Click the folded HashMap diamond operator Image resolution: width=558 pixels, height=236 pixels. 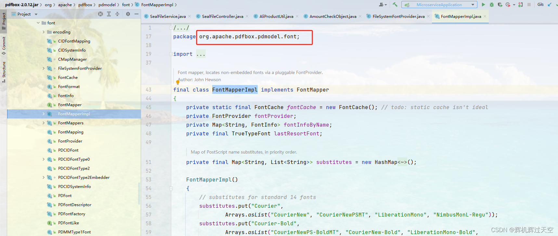coord(402,162)
